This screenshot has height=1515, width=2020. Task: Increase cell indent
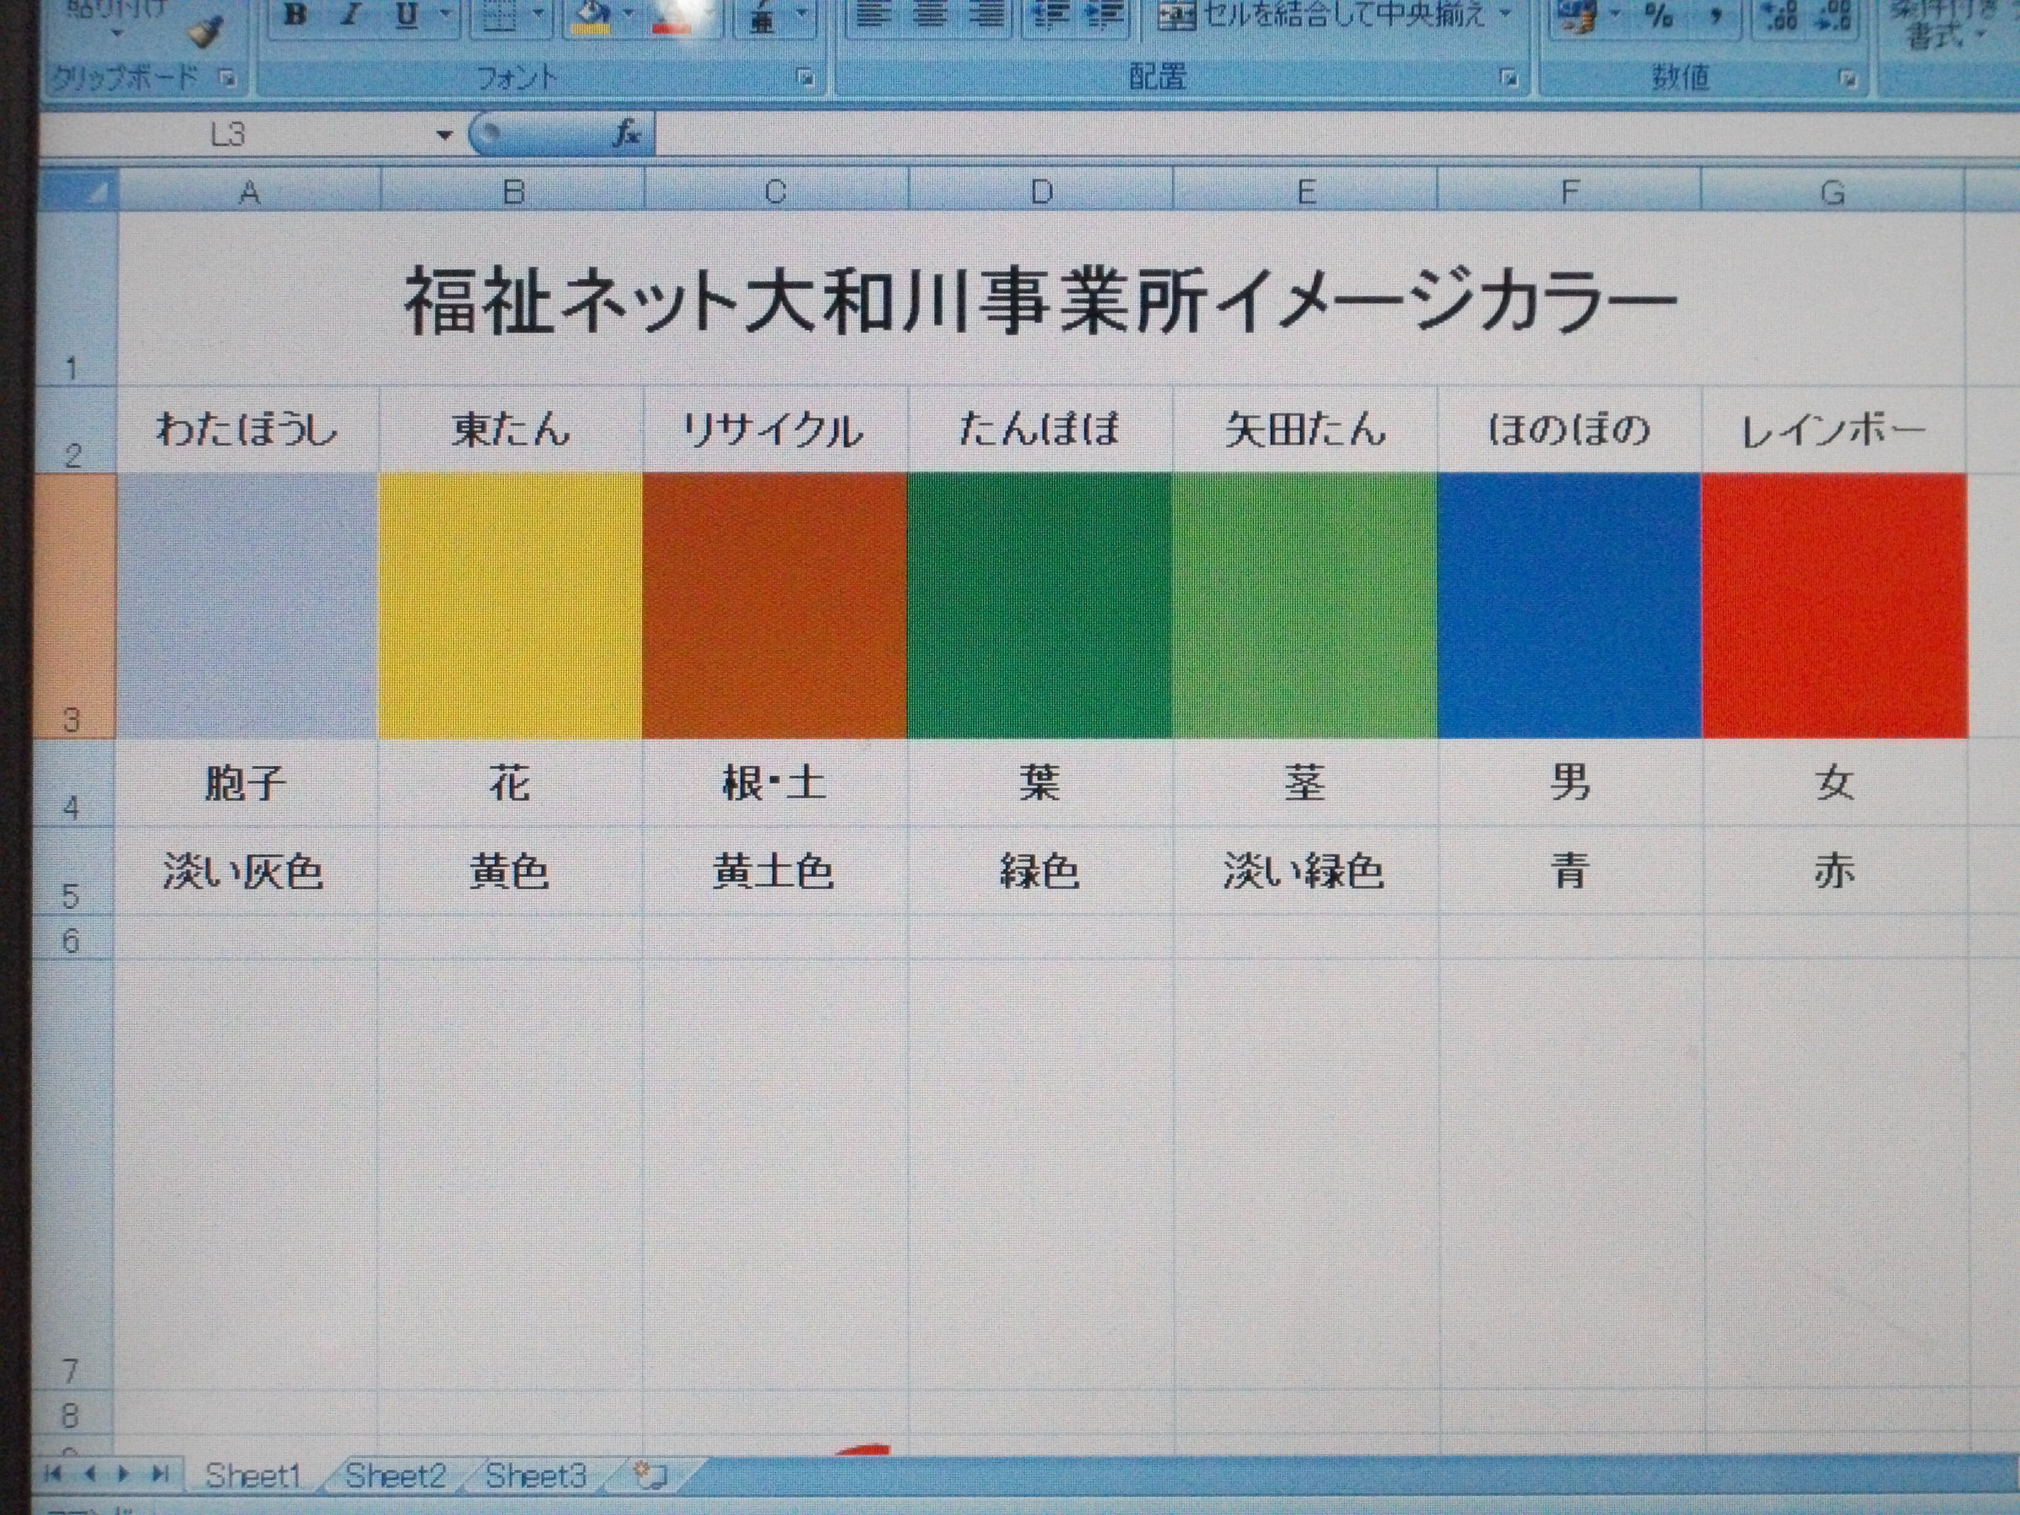pos(1103,16)
